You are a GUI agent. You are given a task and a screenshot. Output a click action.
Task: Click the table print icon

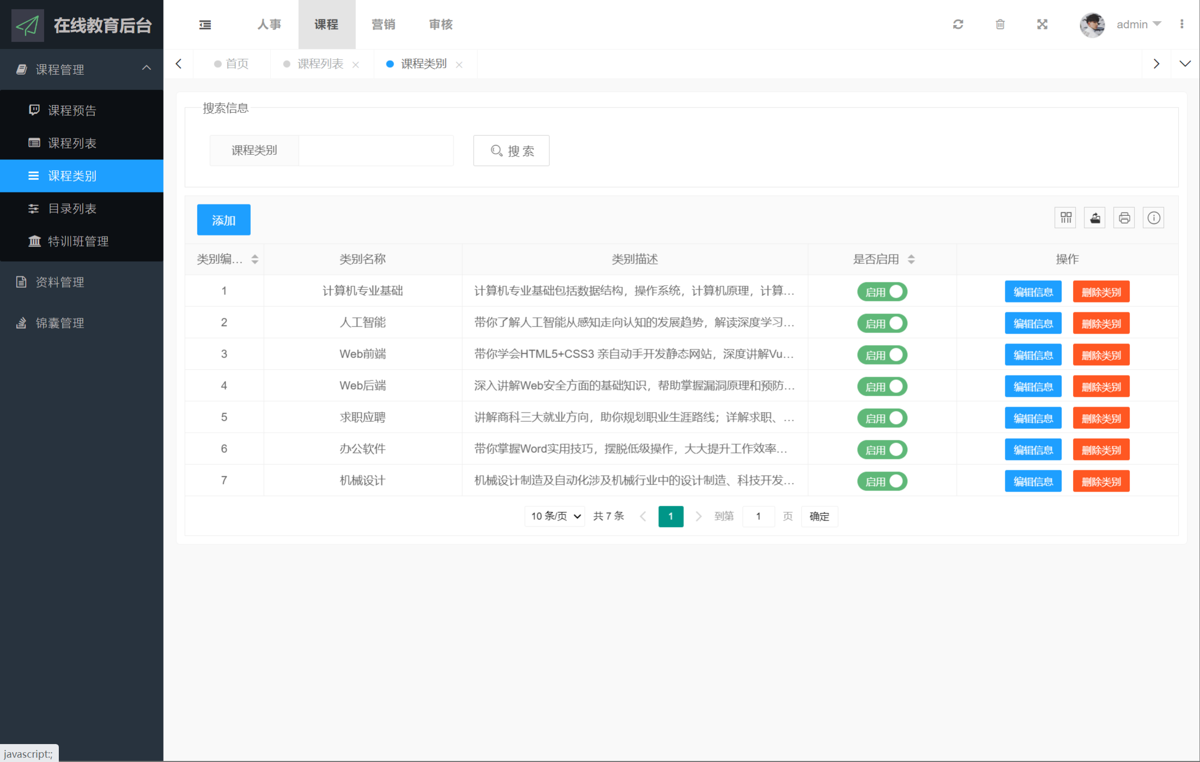point(1124,218)
